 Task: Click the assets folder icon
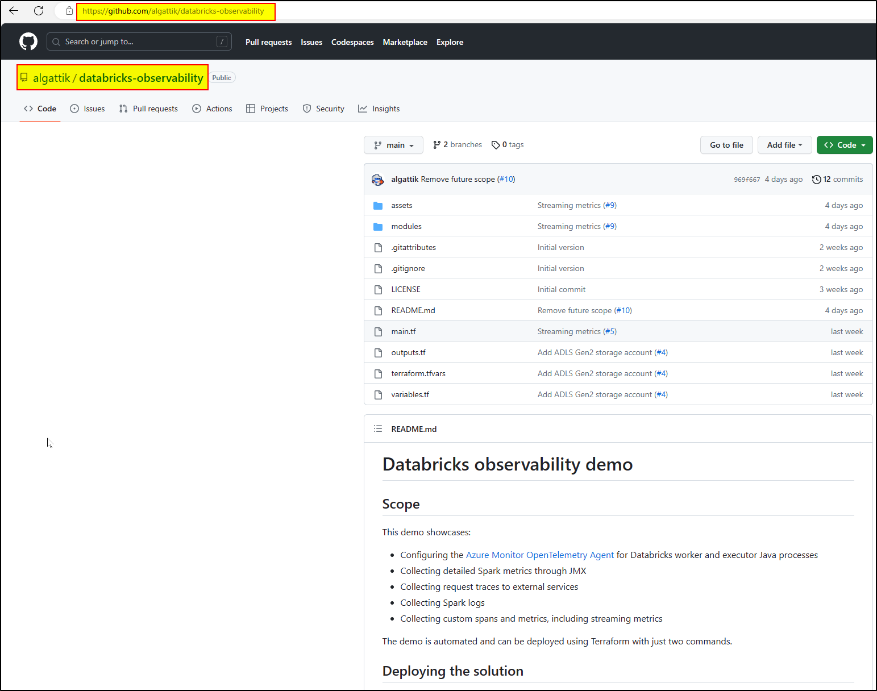pyautogui.click(x=378, y=205)
